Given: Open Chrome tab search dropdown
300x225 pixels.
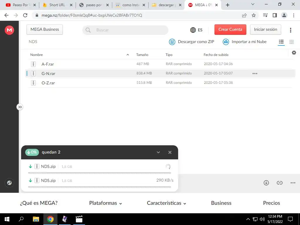Looking at the screenshot, I should click(x=253, y=4).
